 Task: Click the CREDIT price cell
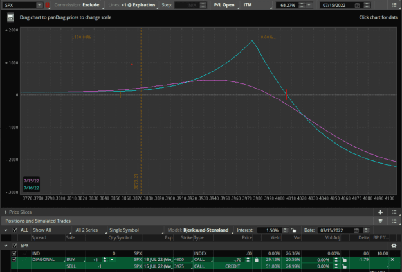pos(233,266)
